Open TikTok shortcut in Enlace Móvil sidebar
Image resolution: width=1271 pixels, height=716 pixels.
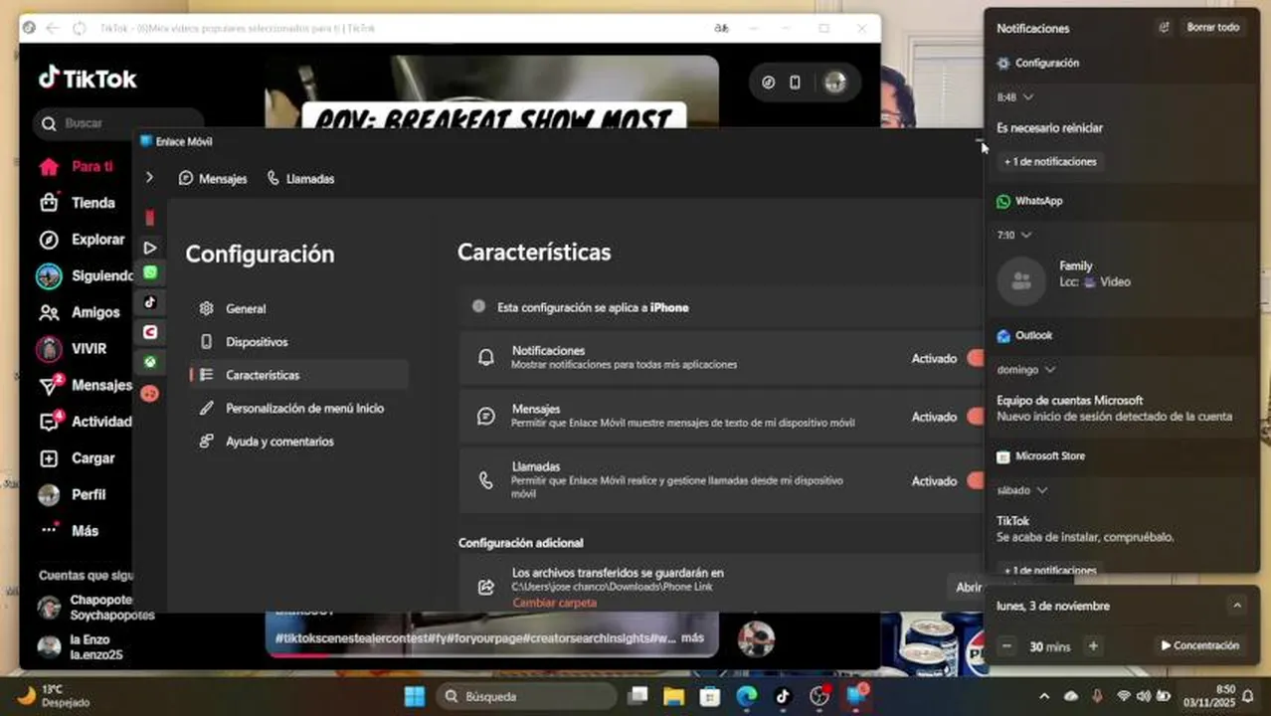click(x=150, y=302)
